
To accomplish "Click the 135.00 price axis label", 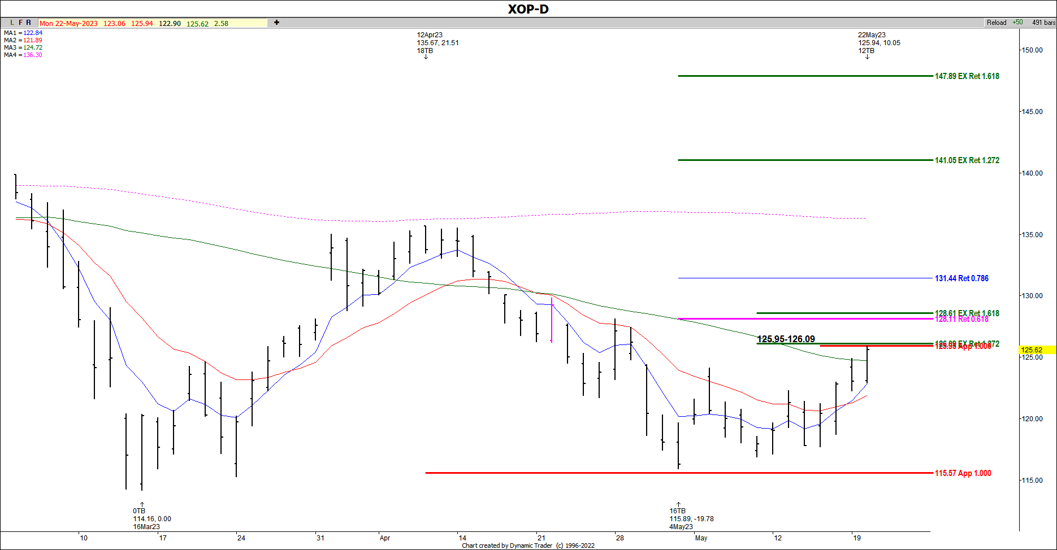I will tap(1032, 235).
